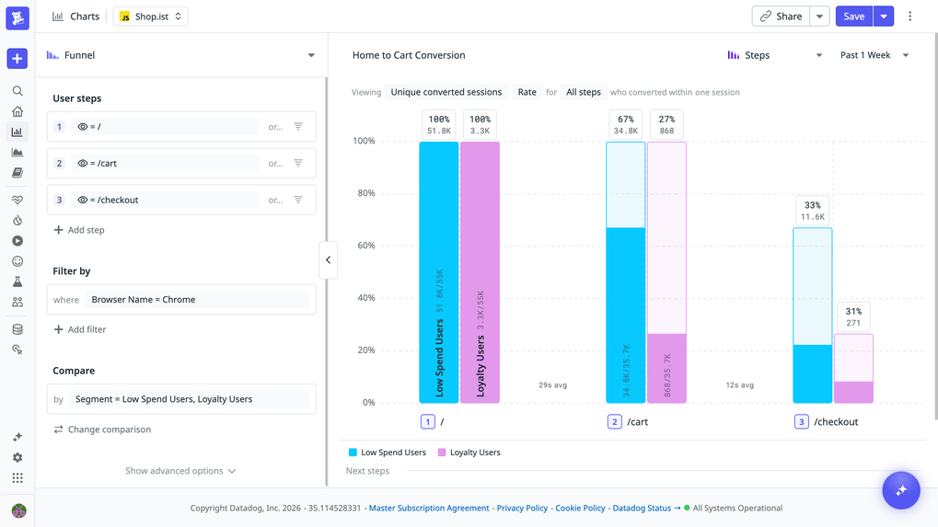Expand Show advanced options
This screenshot has height=527, width=938.
point(180,471)
